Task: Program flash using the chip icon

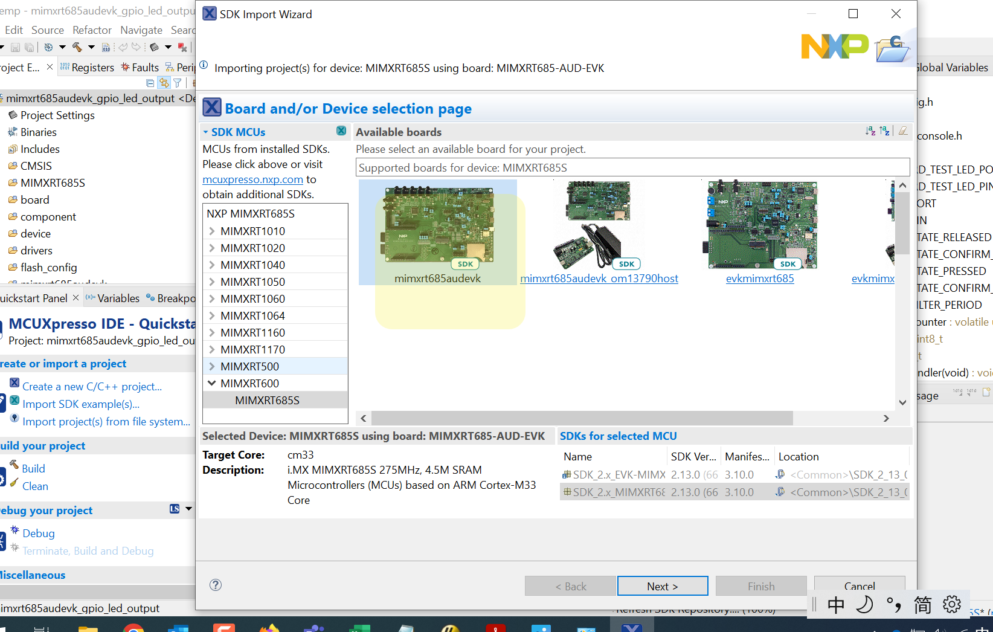Action: click(153, 47)
